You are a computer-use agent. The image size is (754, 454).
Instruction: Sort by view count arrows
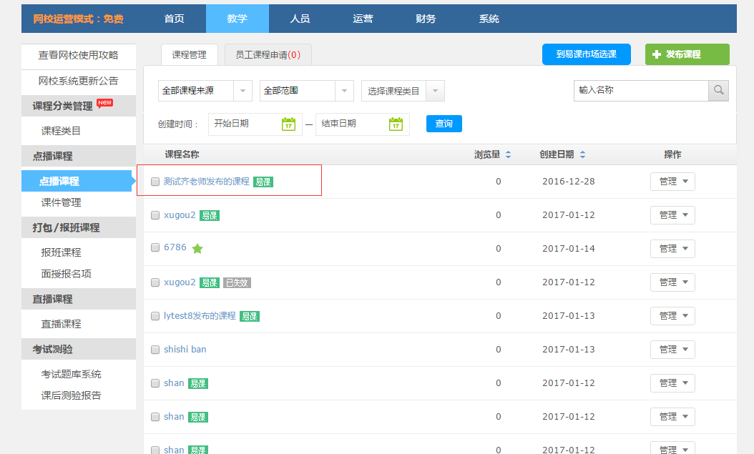(x=508, y=154)
